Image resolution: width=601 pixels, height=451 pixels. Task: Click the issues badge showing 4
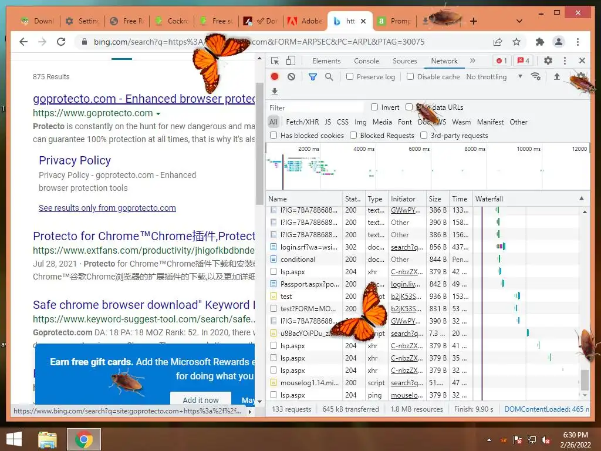524,60
